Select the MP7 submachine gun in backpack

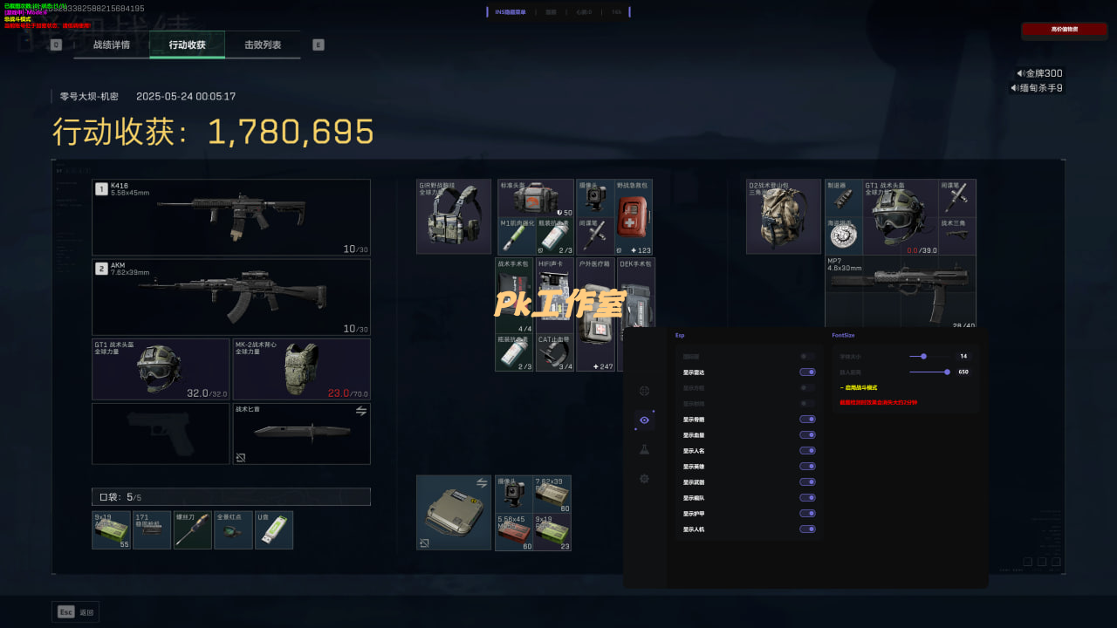click(x=901, y=292)
